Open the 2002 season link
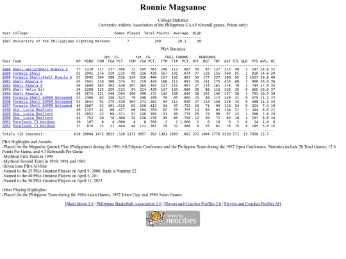Image resolution: width=346 pixels, height=259 pixels. (6, 126)
